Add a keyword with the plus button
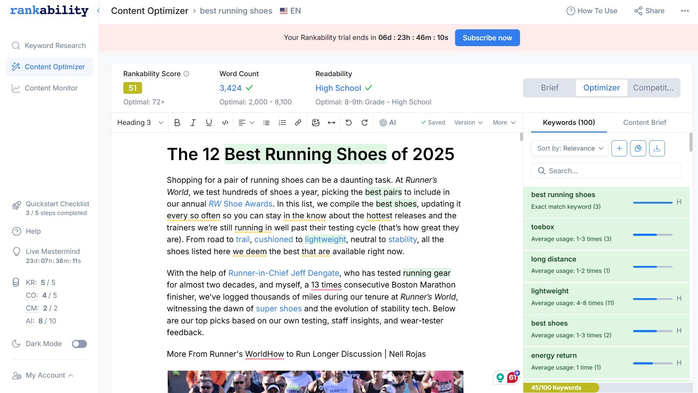 pos(619,148)
